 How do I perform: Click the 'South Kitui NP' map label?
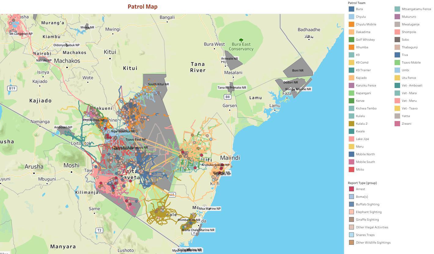coord(158,84)
